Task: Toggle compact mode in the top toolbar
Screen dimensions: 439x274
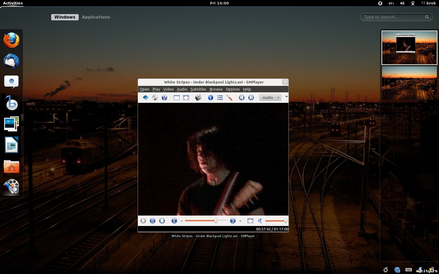Action: [177, 98]
